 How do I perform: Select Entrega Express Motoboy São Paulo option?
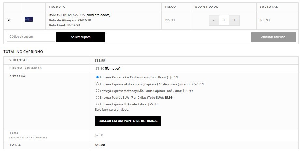[98, 90]
